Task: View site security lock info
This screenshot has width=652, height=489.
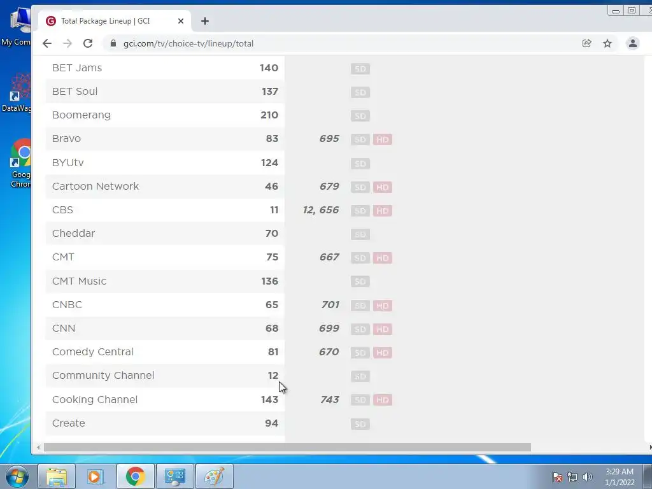Action: (113, 43)
